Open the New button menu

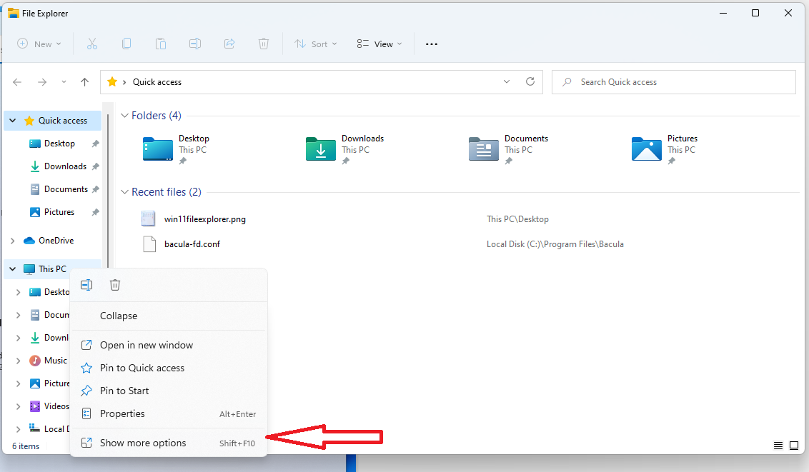point(39,44)
